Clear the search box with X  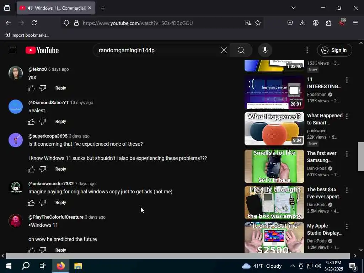(x=224, y=50)
